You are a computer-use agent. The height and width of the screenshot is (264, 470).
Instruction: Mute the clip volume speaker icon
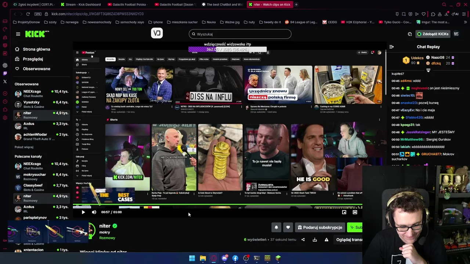[x=94, y=212]
